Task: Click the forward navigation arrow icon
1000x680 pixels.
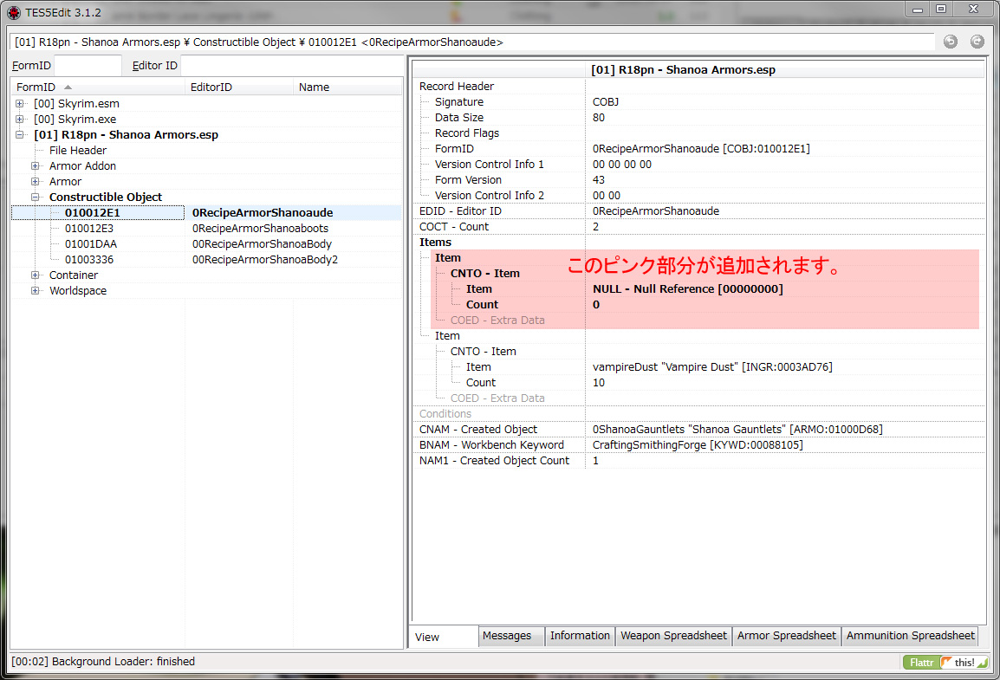Action: pyautogui.click(x=977, y=42)
